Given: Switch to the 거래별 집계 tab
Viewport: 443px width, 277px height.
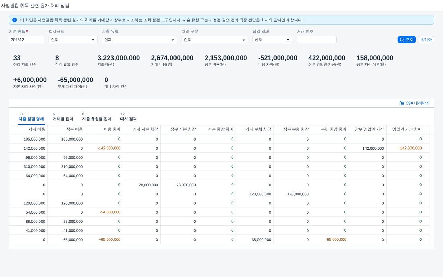Looking at the screenshot, I should 63,117.
